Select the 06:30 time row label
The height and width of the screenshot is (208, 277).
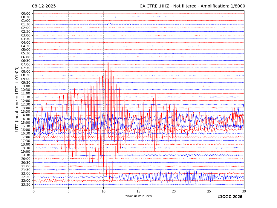(26, 61)
